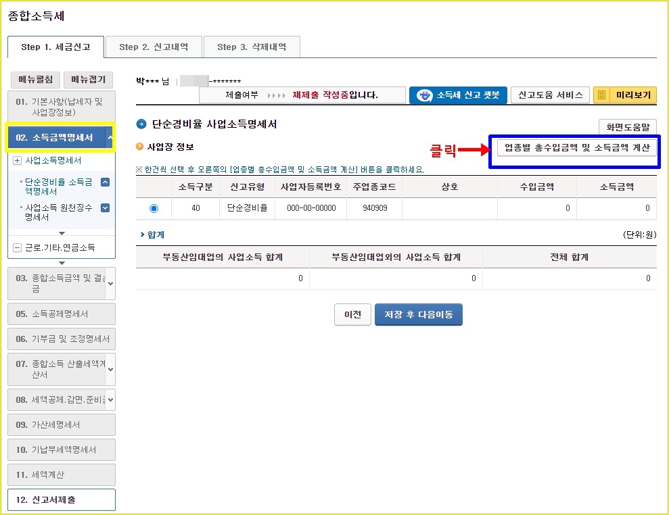
Task: Click the 미리보기 preview button
Action: (x=625, y=95)
